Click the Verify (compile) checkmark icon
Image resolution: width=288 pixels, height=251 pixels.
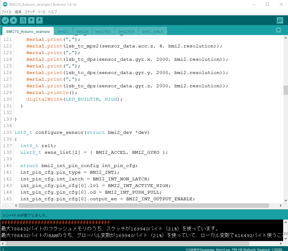click(5, 20)
